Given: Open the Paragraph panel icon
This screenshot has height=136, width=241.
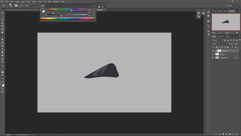Looking at the screenshot, I should pyautogui.click(x=208, y=35).
